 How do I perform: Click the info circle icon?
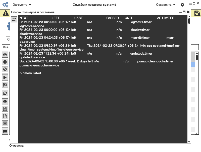(x=5, y=101)
